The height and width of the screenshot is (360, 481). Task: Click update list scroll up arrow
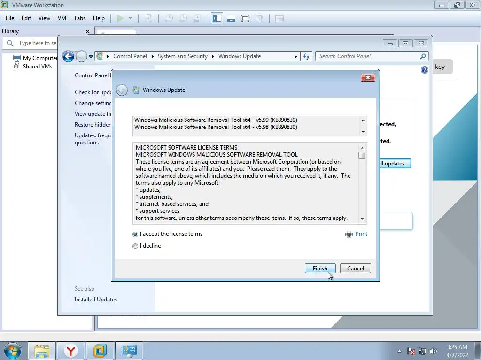pos(363,120)
